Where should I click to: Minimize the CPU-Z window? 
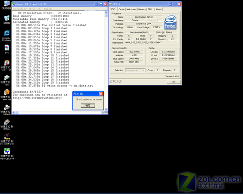click(170, 4)
